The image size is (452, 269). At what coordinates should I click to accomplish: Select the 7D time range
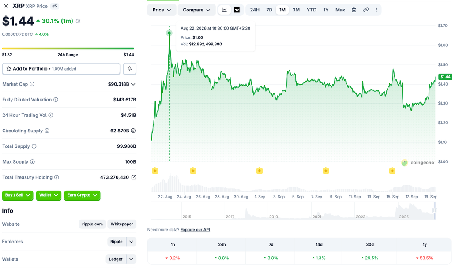pos(269,10)
